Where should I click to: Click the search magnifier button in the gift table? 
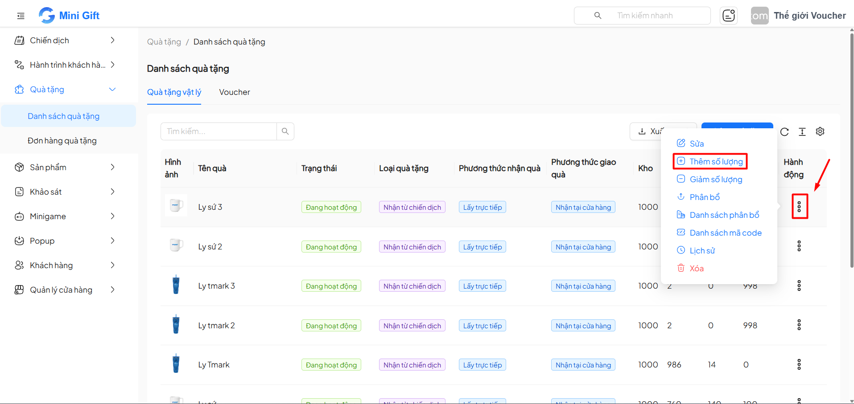pos(285,131)
